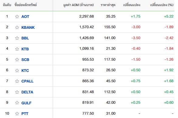Toggle GULF's watchlist star
Viewport: 178px width, 118px height.
click(x=17, y=103)
